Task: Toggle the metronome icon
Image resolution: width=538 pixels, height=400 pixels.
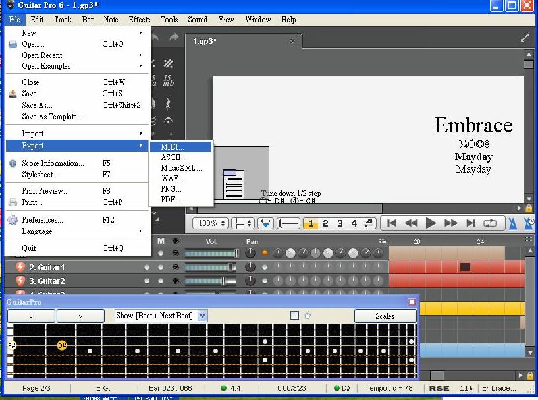Action: [512, 223]
